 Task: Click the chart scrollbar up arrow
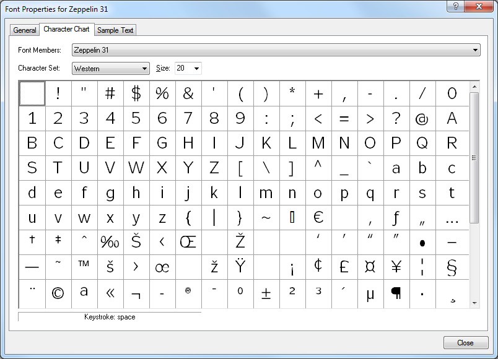click(474, 88)
